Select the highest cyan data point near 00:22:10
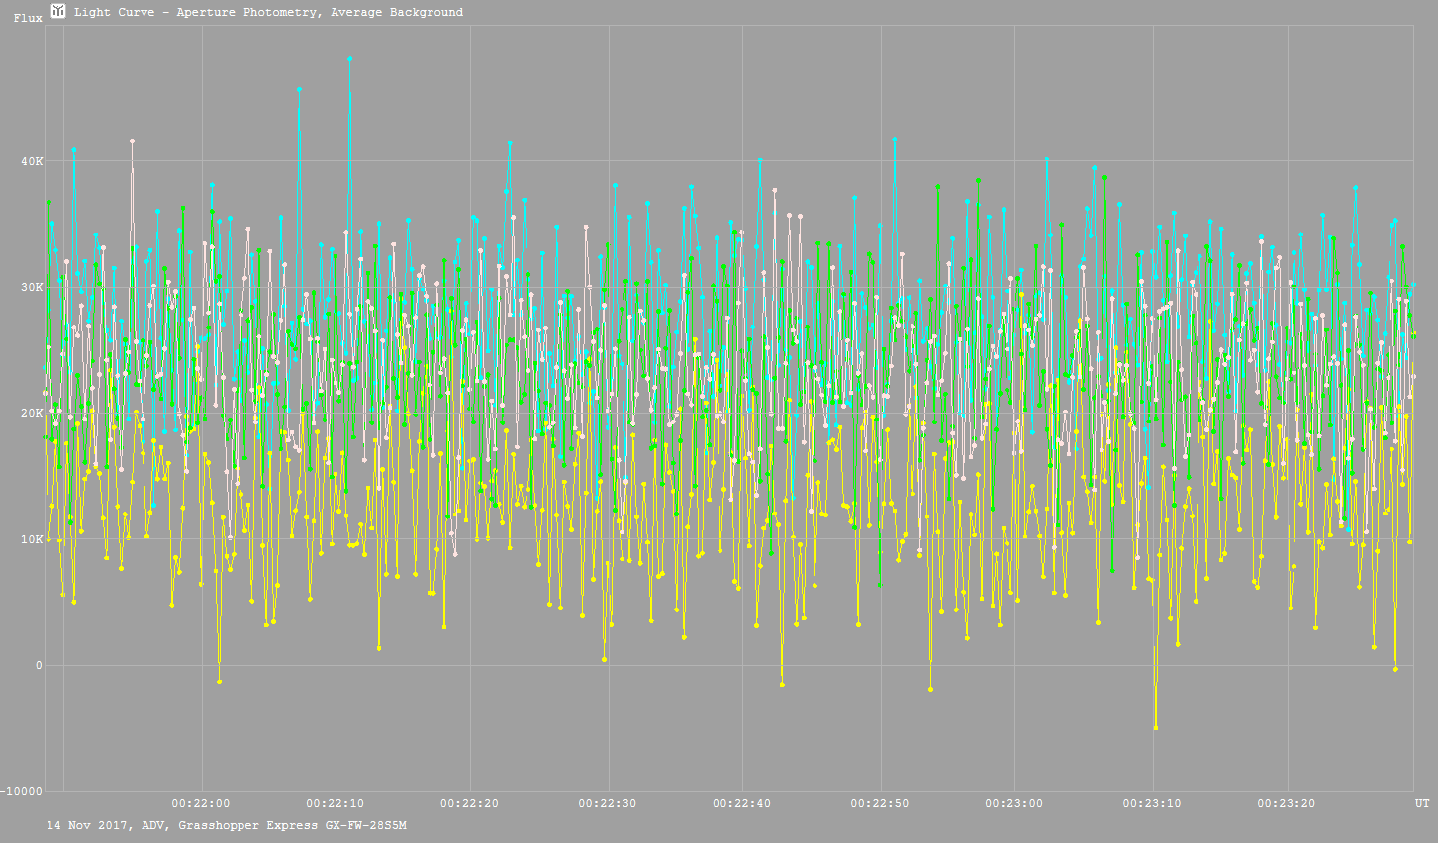This screenshot has height=843, width=1438. coord(349,59)
